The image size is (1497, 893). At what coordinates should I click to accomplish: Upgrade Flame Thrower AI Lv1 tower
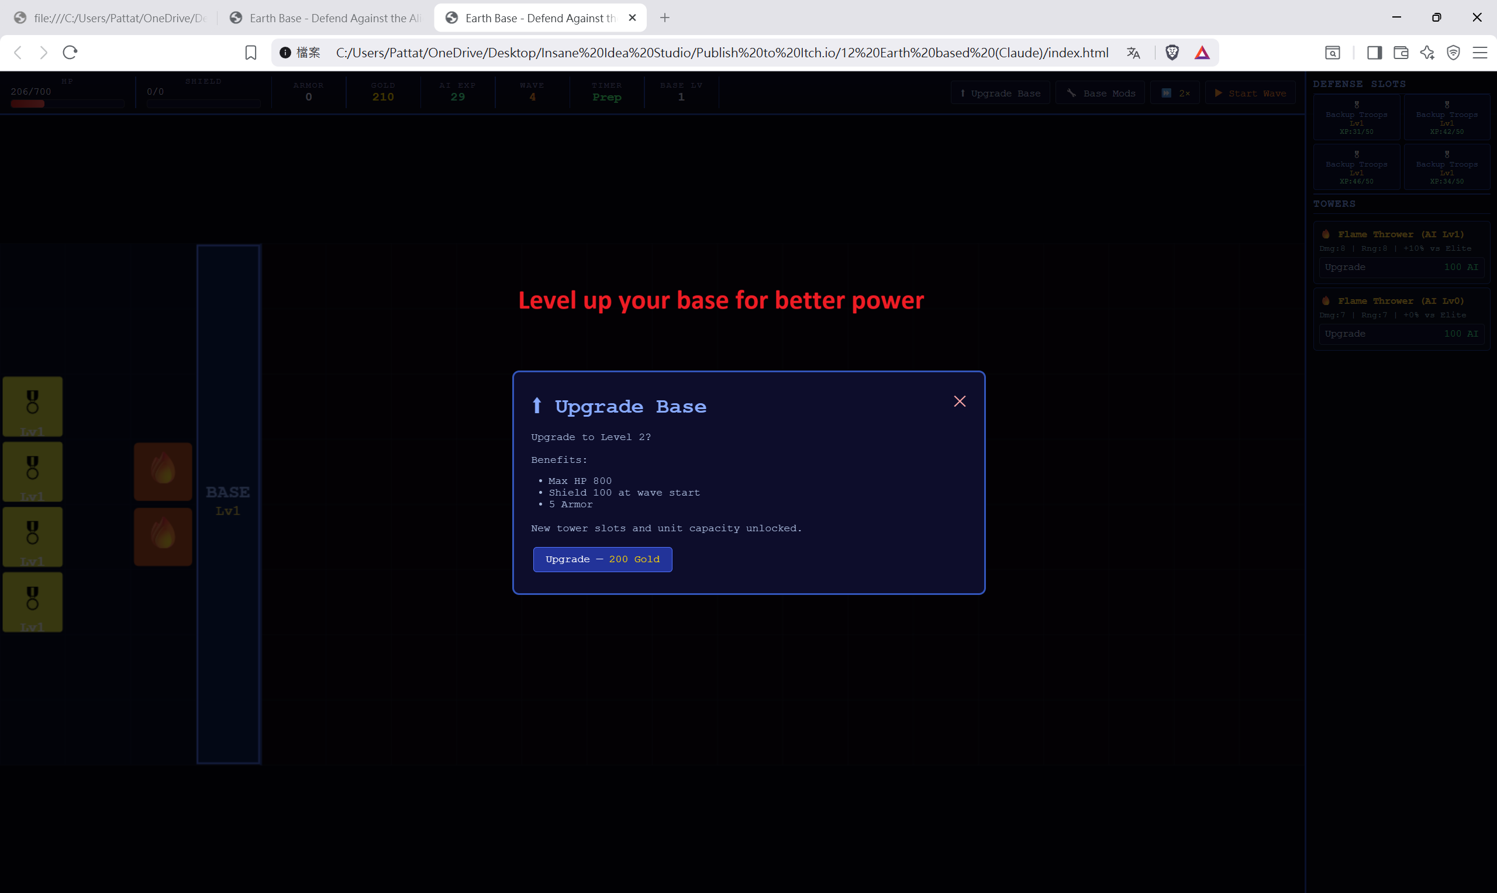tap(1401, 267)
